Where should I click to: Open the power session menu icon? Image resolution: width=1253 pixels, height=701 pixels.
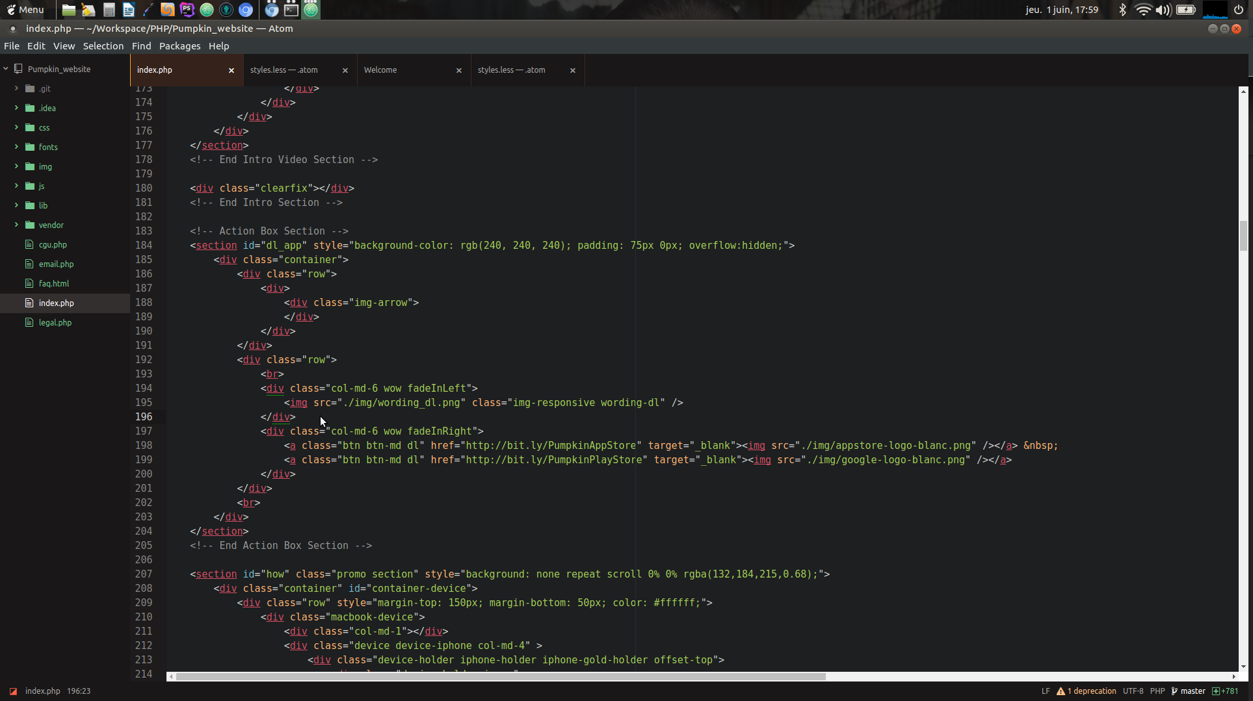(x=1239, y=10)
